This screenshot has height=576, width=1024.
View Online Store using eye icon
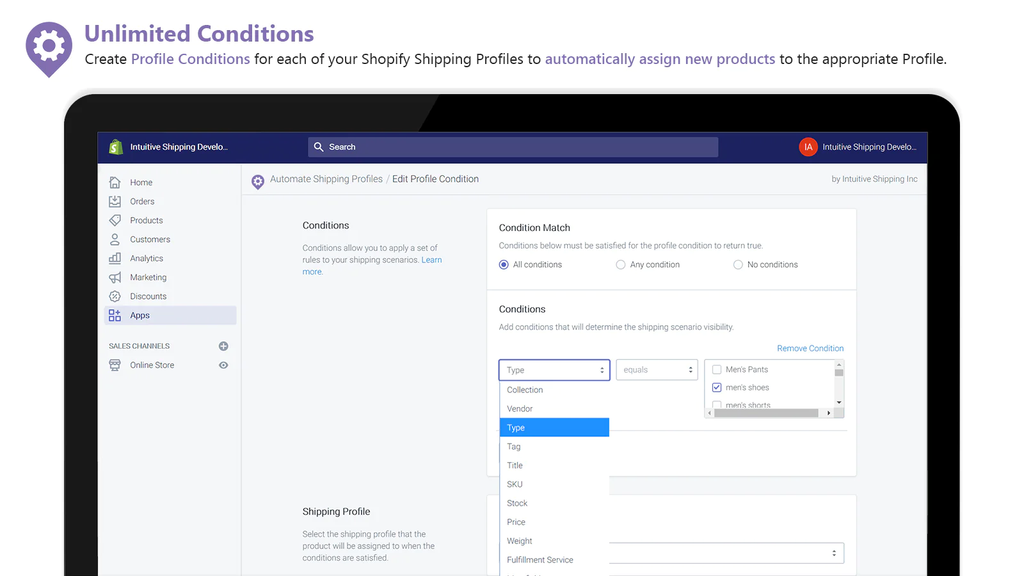pyautogui.click(x=223, y=365)
